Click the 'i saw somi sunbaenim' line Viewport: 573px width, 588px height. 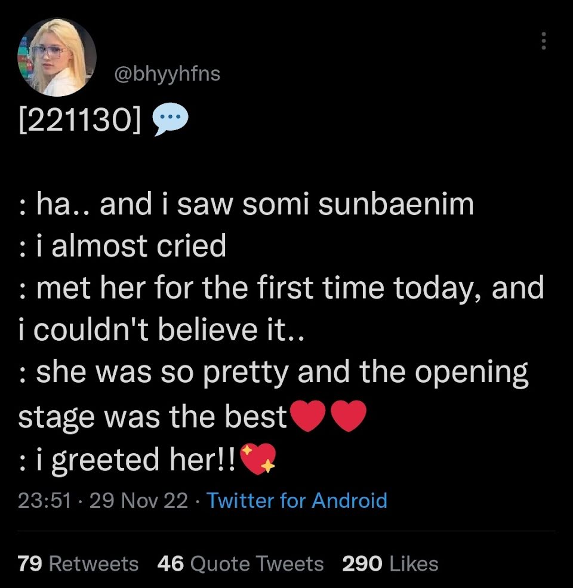pyautogui.click(x=246, y=204)
